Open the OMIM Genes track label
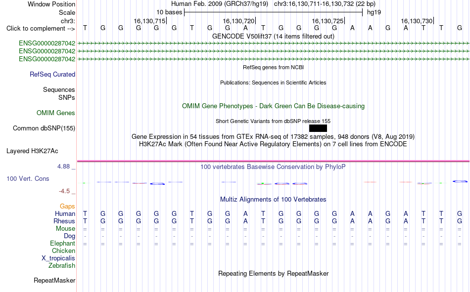470x292 pixels. (x=56, y=113)
